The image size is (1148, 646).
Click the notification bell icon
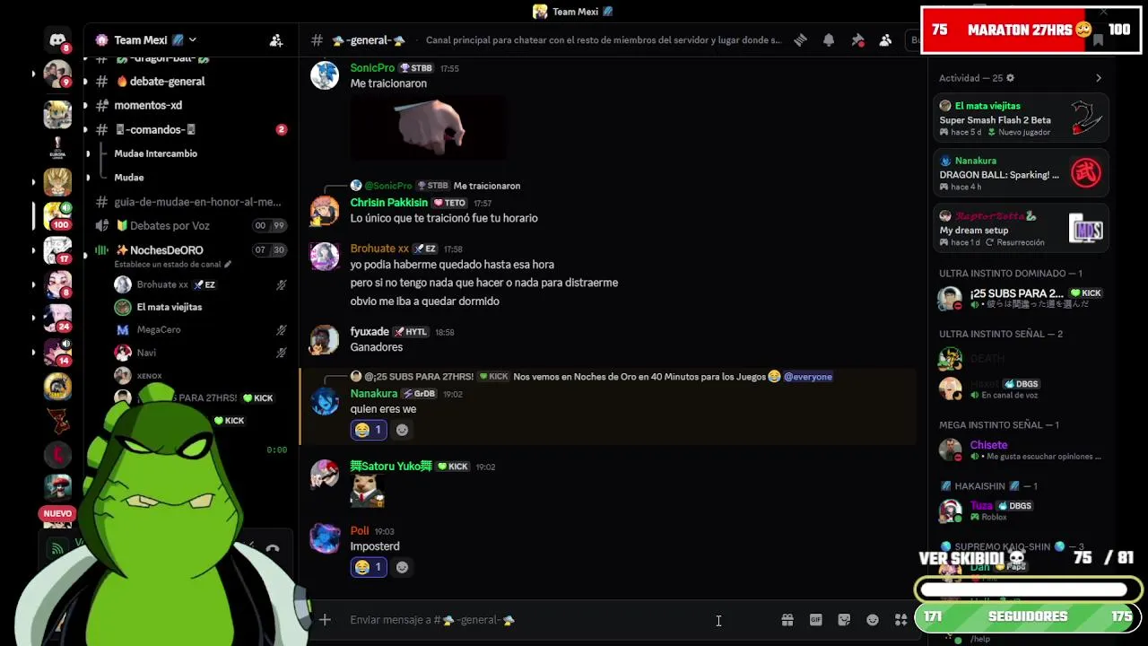point(829,40)
